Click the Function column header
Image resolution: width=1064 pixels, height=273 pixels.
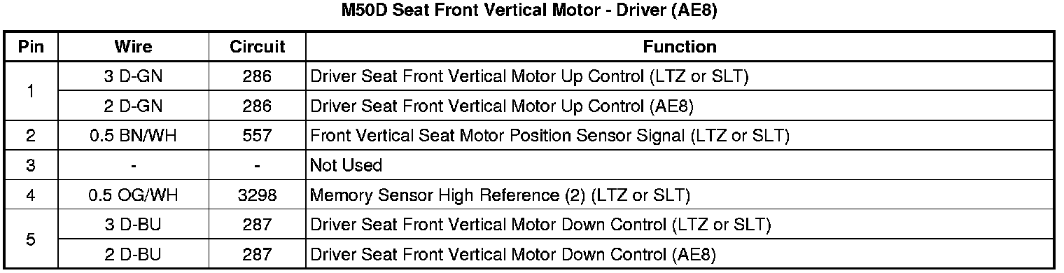click(x=680, y=47)
